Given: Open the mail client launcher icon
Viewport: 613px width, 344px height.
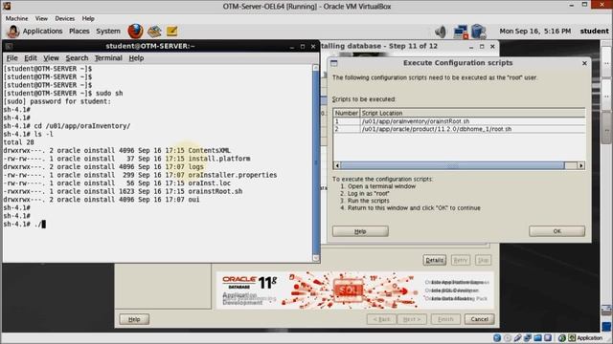Looking at the screenshot, I should (x=154, y=31).
